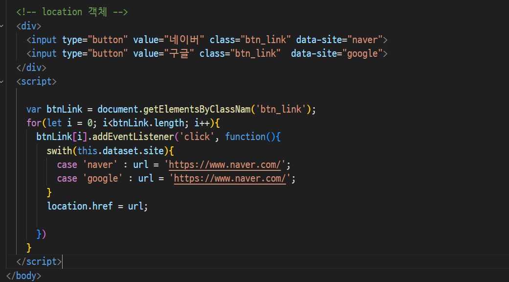509x282 pixels.
Task: Open the URL link on the case 'naver' line
Action: pos(224,164)
